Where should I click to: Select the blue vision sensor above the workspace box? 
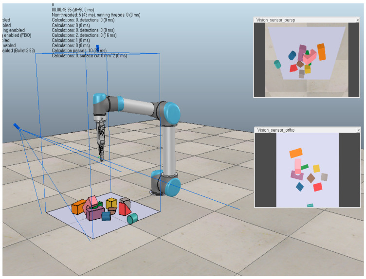(97, 48)
